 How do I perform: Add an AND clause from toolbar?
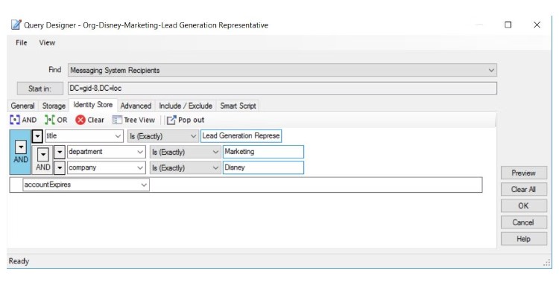tap(23, 120)
